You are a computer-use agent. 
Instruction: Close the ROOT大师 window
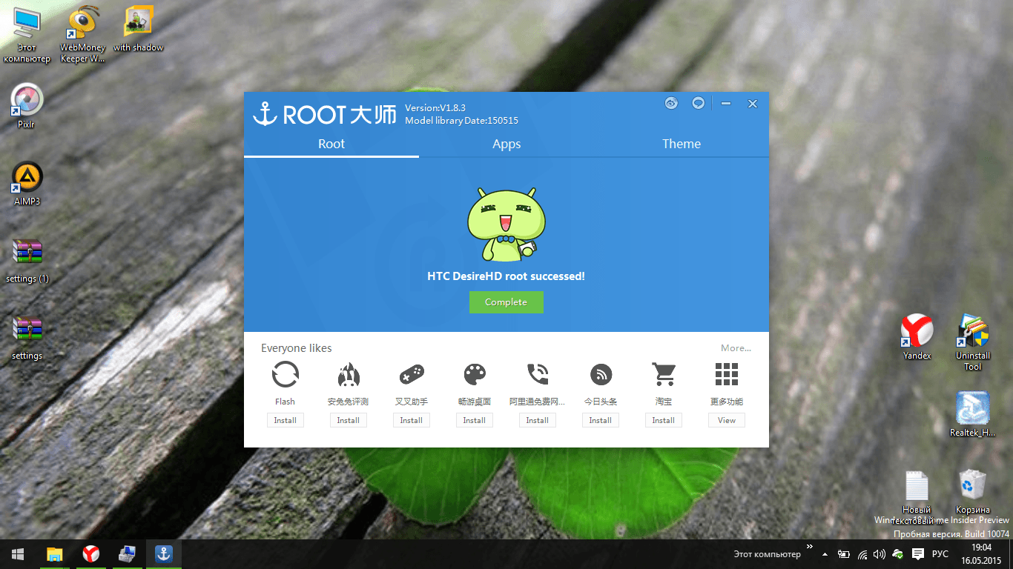(752, 104)
